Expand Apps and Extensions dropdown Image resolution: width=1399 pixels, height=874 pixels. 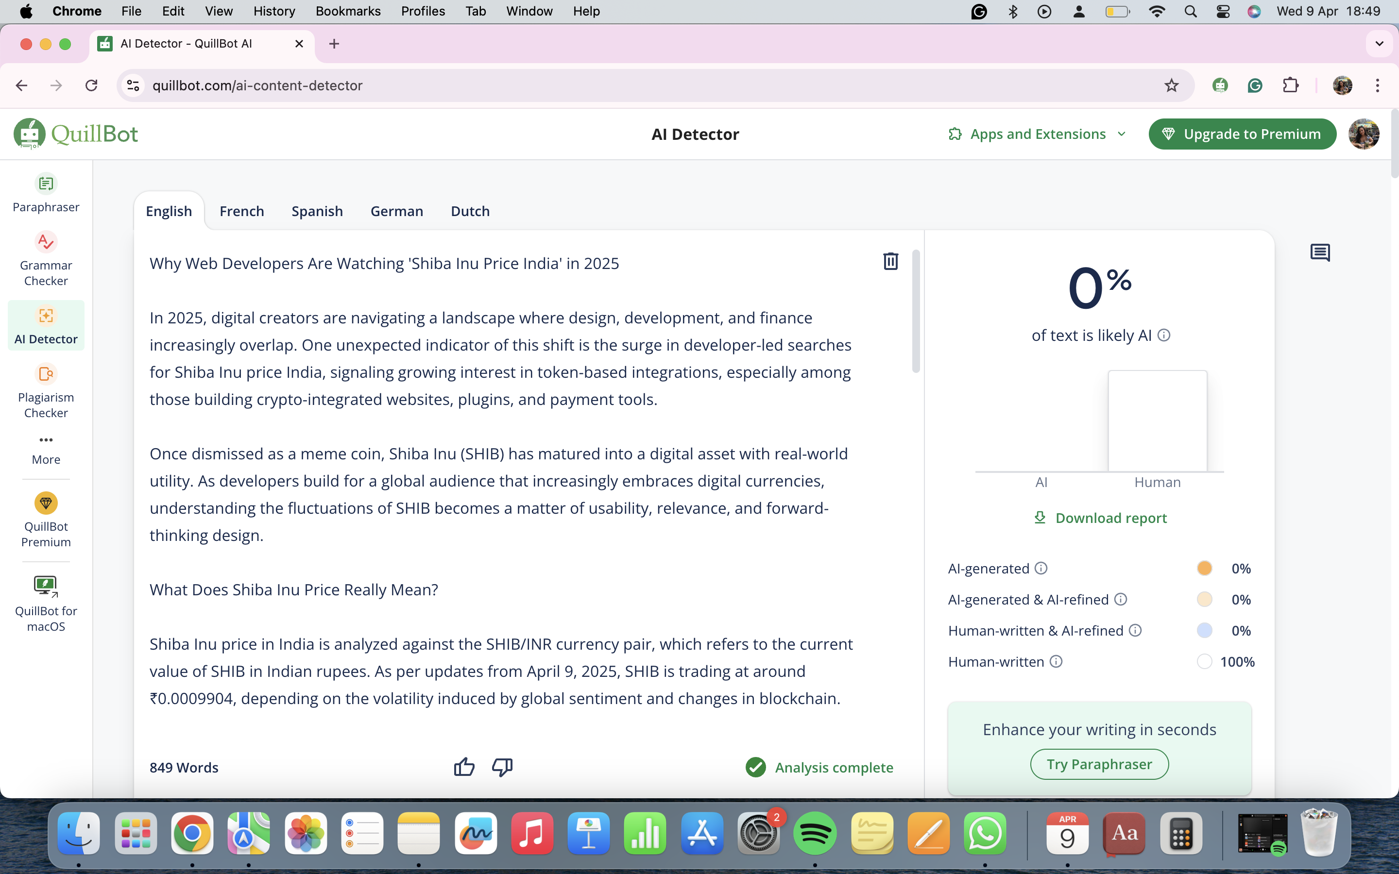tap(1038, 134)
